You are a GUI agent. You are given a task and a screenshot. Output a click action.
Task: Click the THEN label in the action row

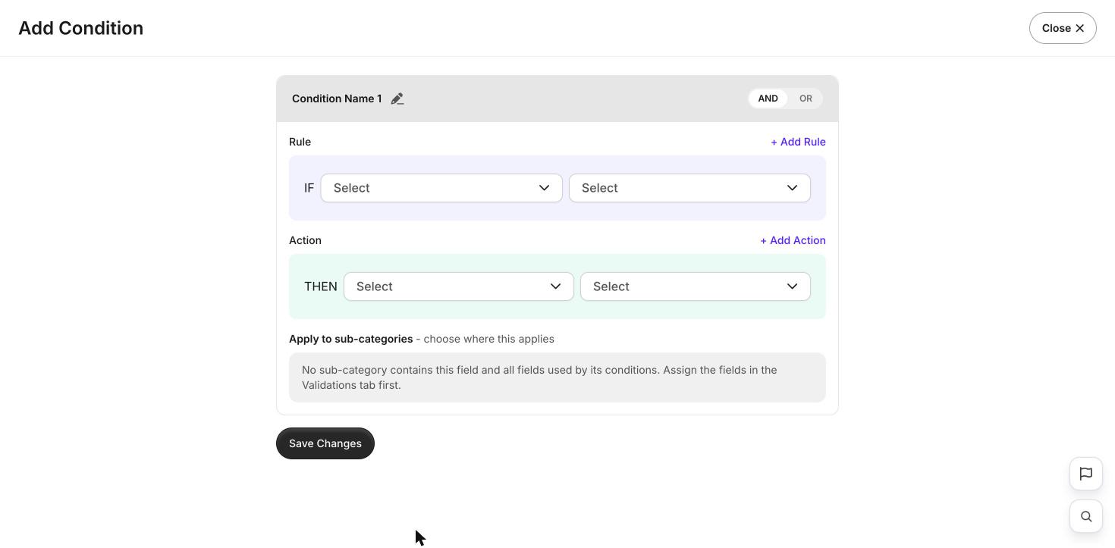(x=321, y=287)
